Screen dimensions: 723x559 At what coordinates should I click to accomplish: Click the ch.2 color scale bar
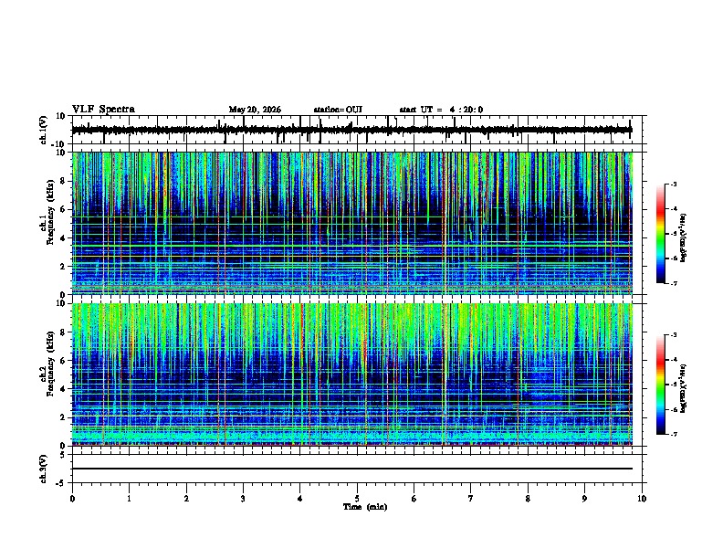coord(661,385)
